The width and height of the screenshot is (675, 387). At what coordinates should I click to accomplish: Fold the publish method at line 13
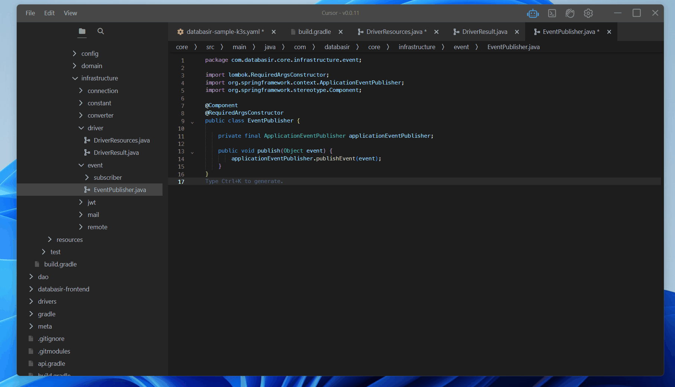pos(192,152)
